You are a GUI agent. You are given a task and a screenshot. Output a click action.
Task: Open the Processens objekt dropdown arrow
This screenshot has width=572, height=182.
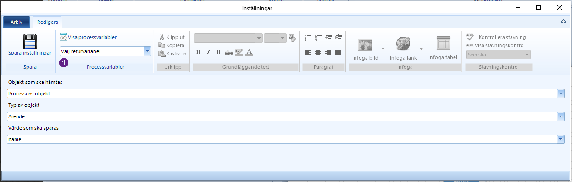561,94
